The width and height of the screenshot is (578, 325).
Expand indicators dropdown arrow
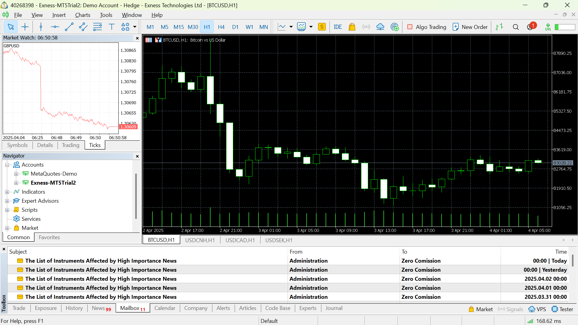coord(311,27)
